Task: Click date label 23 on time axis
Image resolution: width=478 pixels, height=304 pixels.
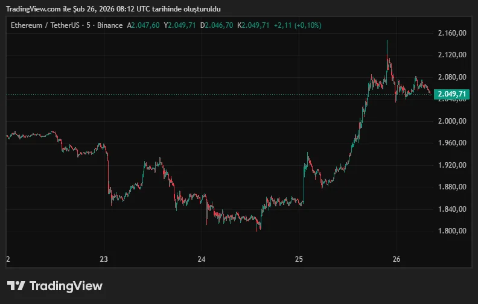Action: [x=104, y=260]
